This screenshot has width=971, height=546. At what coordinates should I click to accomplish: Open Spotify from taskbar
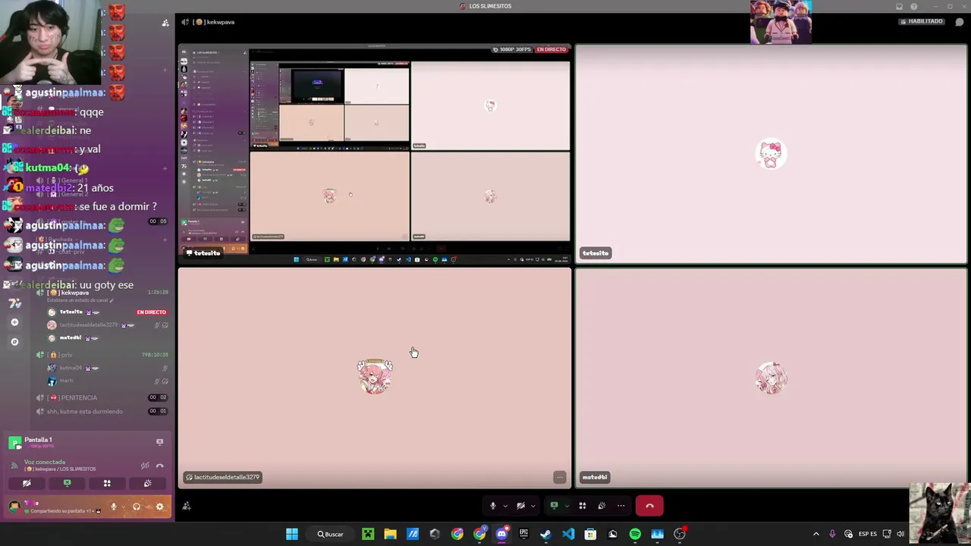635,534
